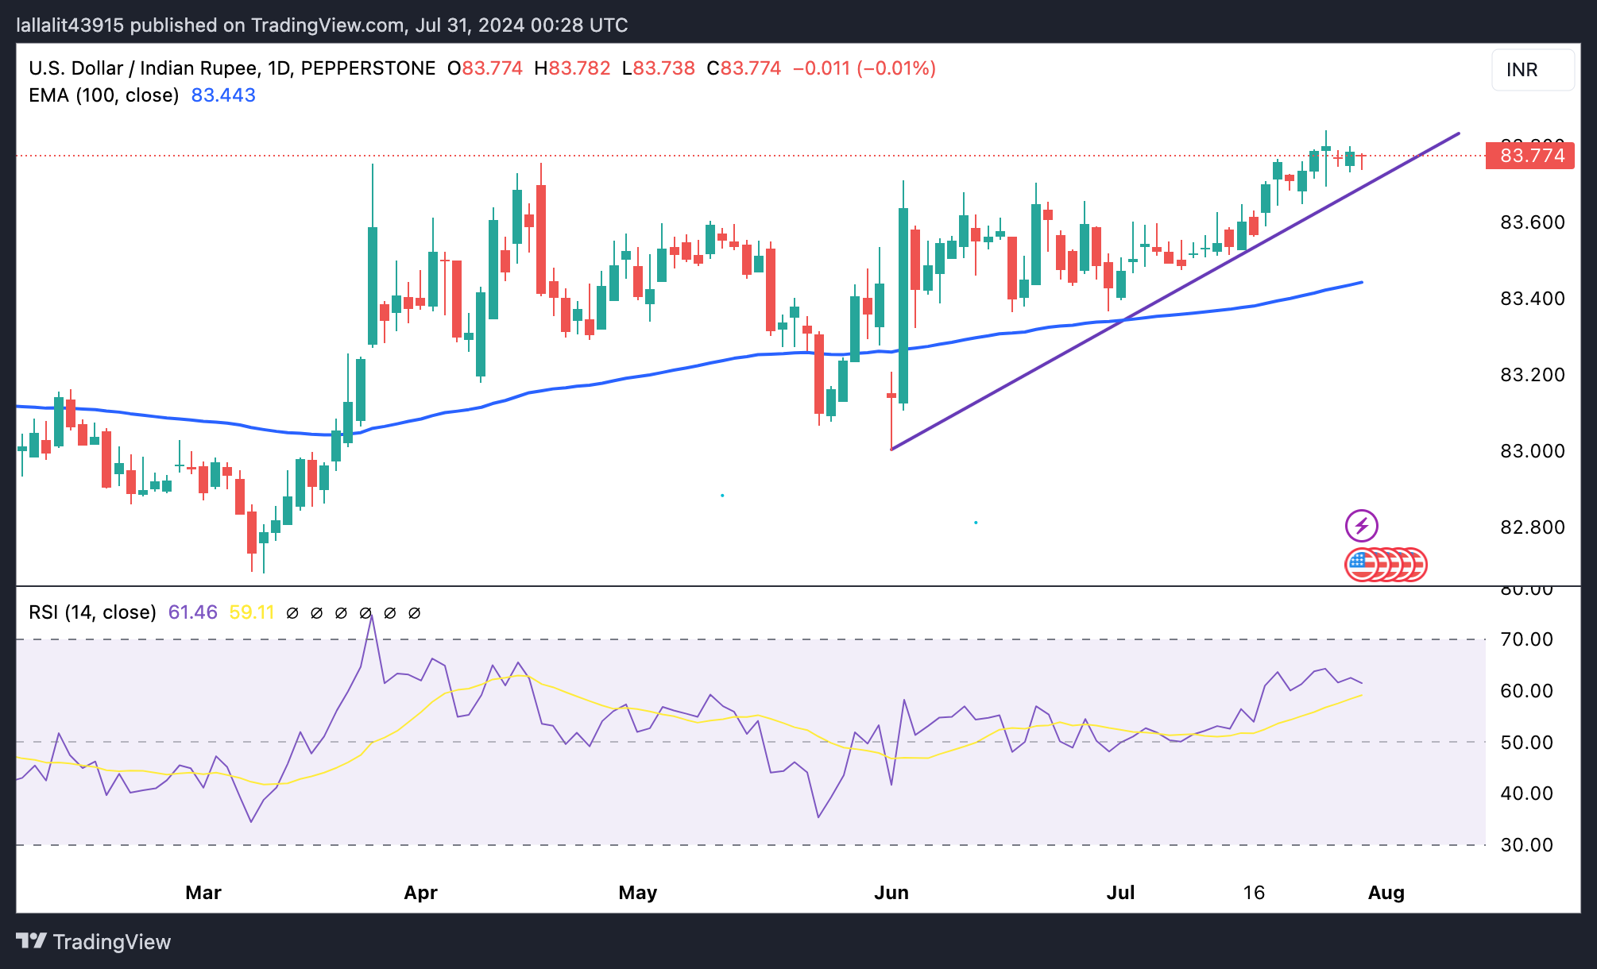Viewport: 1597px width, 969px height.
Task: Click the purple lightning bolt event icon
Action: coord(1361,526)
